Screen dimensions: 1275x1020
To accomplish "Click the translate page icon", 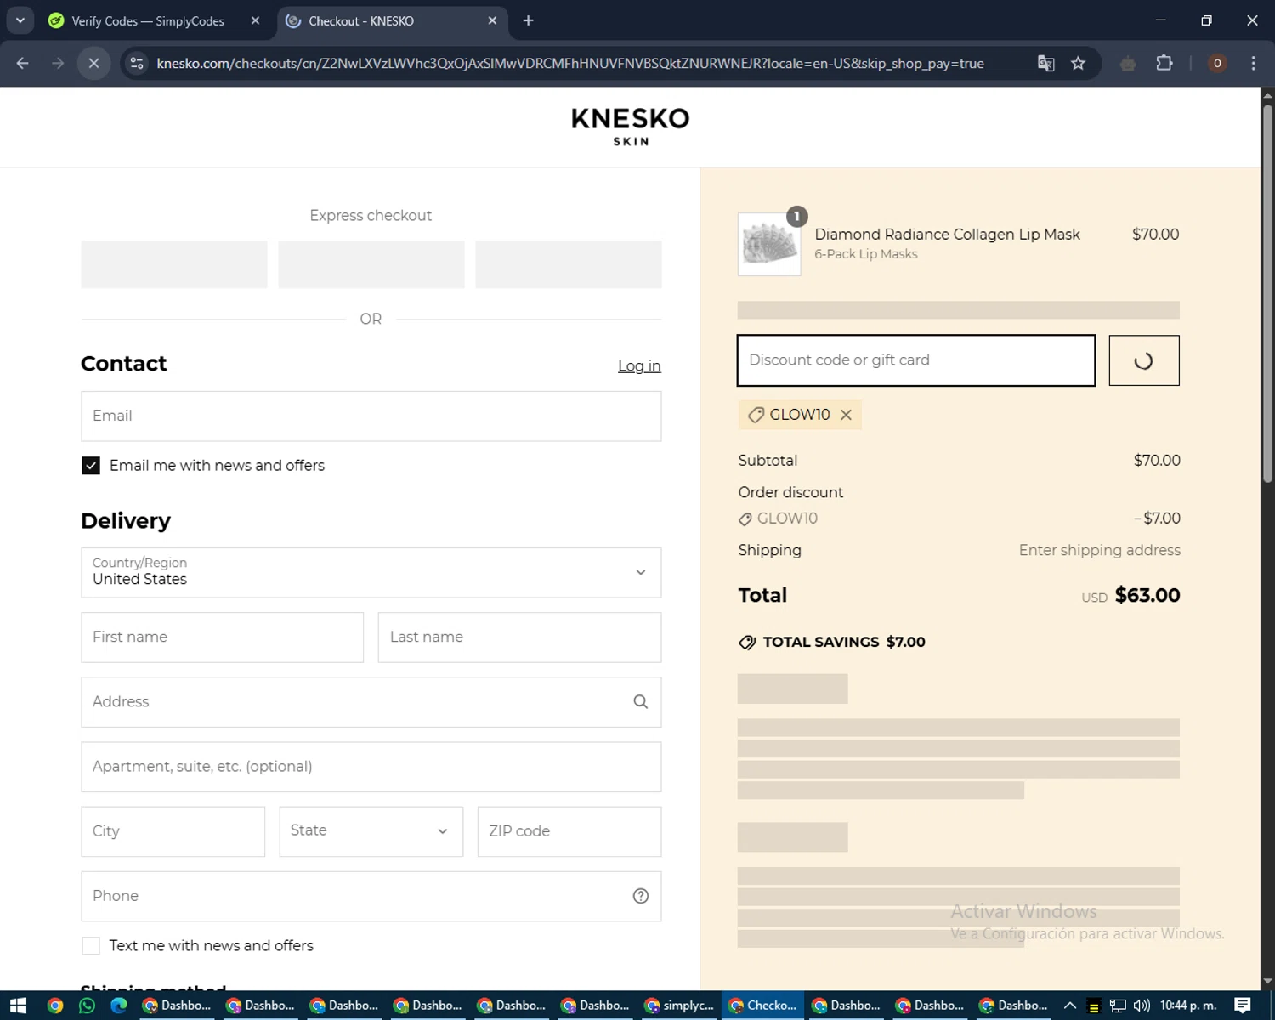I will pyautogui.click(x=1046, y=63).
